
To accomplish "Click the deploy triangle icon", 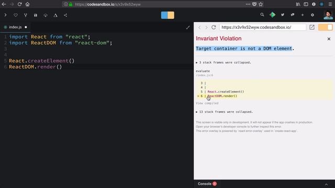I will click(x=55, y=15).
